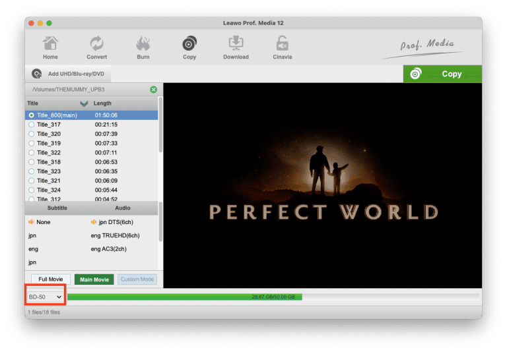Select Title_324 radio button
Viewport: 507px width, 352px height.
pyautogui.click(x=32, y=191)
